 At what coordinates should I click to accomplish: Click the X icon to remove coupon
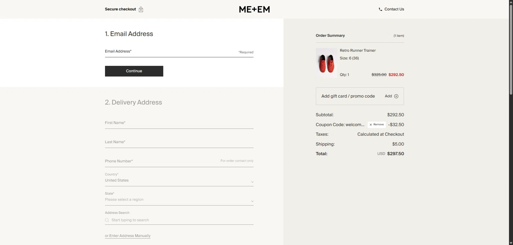[x=371, y=125]
